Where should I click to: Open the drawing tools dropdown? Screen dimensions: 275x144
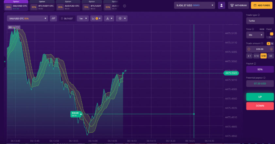109,19
